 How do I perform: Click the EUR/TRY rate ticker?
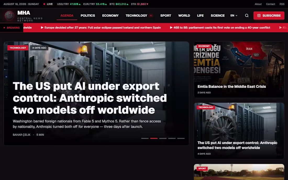click(95, 4)
